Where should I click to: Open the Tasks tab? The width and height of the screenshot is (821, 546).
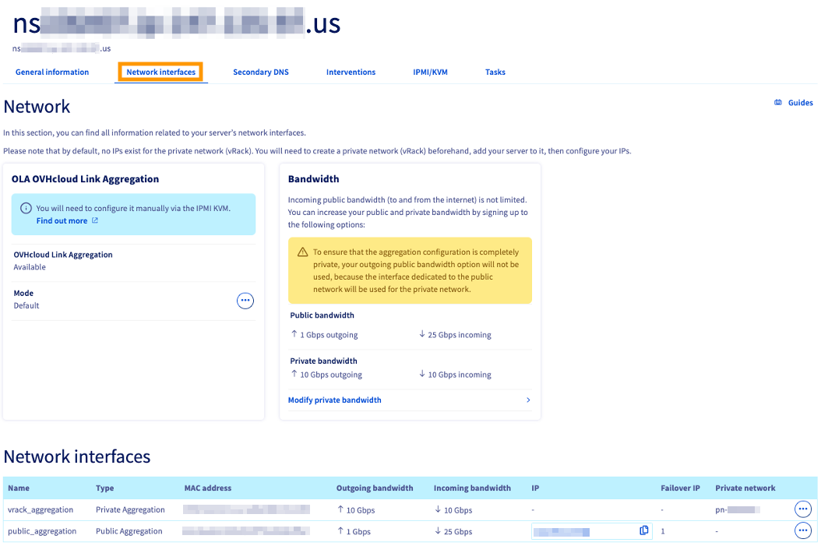[x=495, y=72]
